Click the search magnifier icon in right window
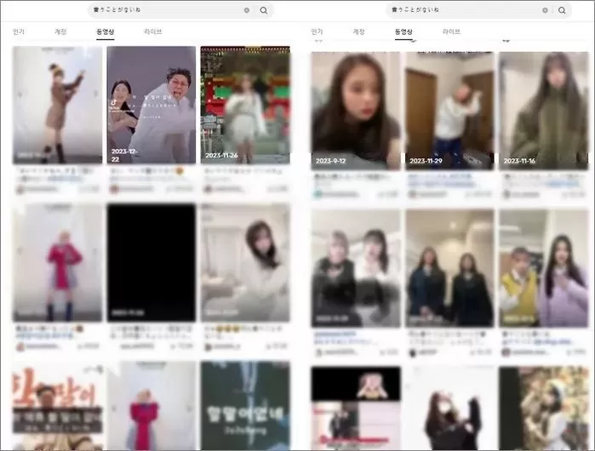Image resolution: width=595 pixels, height=451 pixels. point(562,10)
